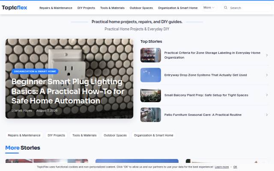Open Organization & Smart Home in top navigation
The width and height of the screenshot is (274, 171).
pyautogui.click(x=178, y=8)
